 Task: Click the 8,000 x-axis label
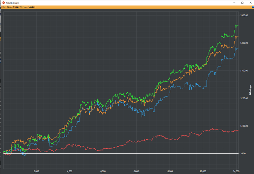click(x=136, y=171)
